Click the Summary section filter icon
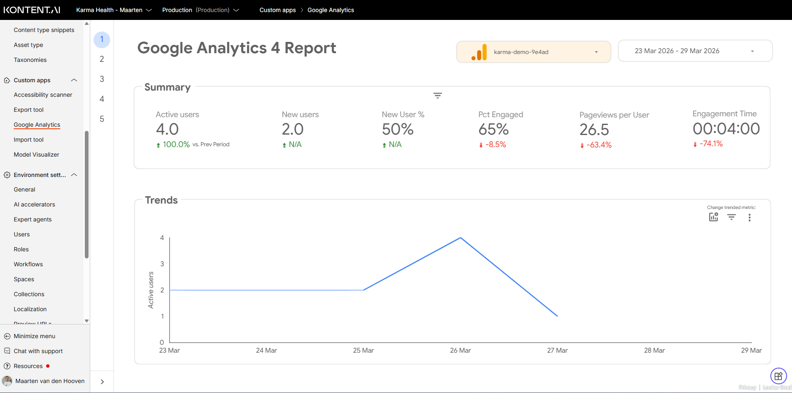This screenshot has height=393, width=792. coord(437,96)
